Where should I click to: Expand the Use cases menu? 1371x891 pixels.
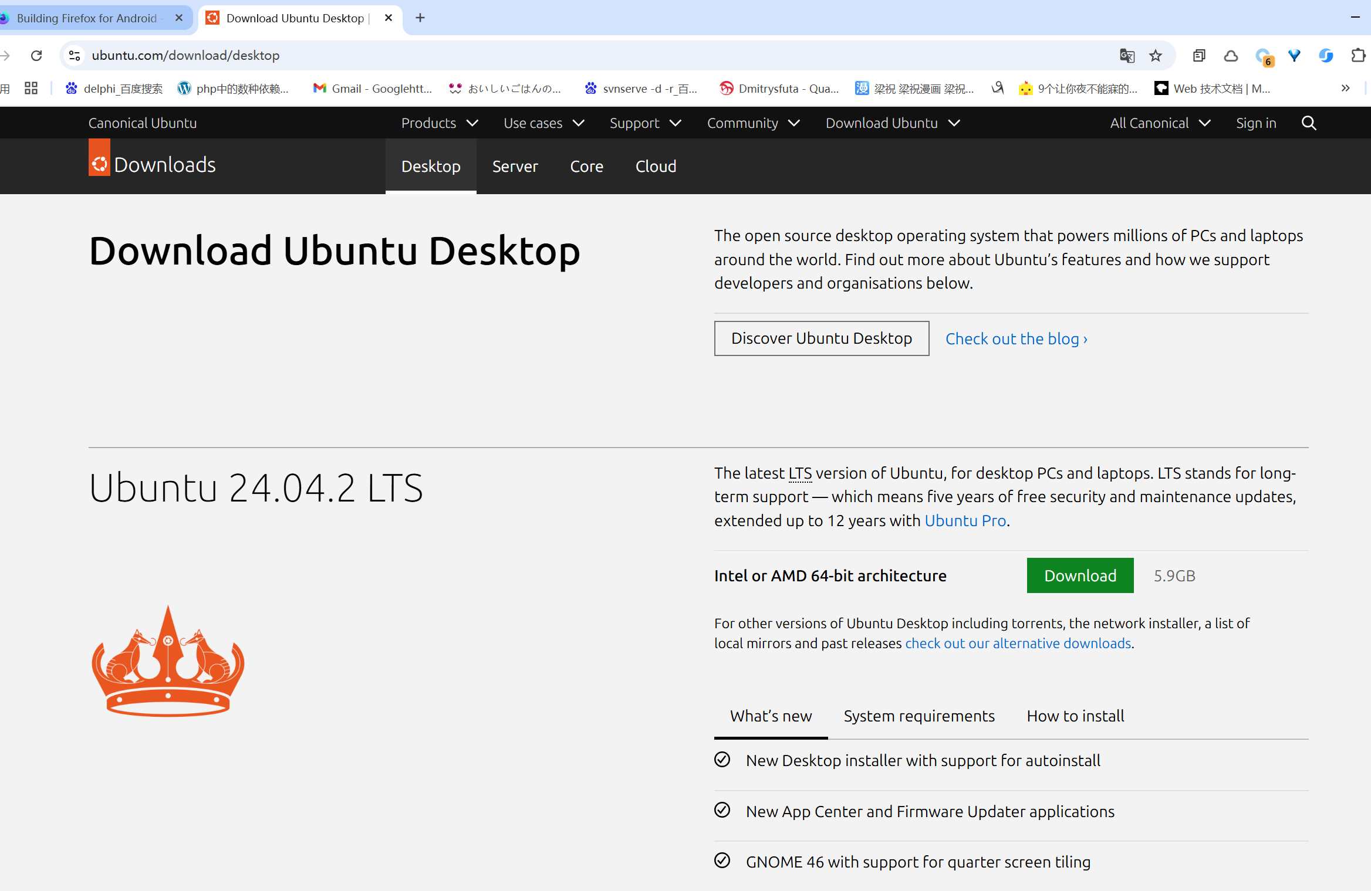pos(544,123)
